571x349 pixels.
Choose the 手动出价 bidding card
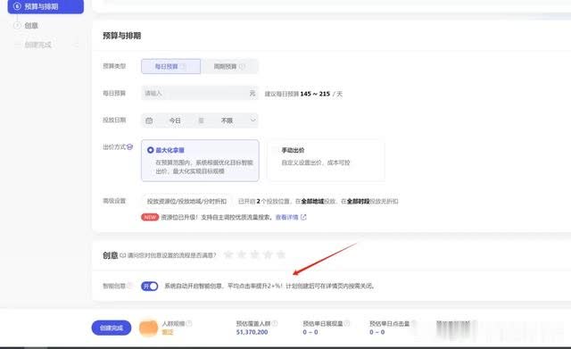(x=326, y=161)
